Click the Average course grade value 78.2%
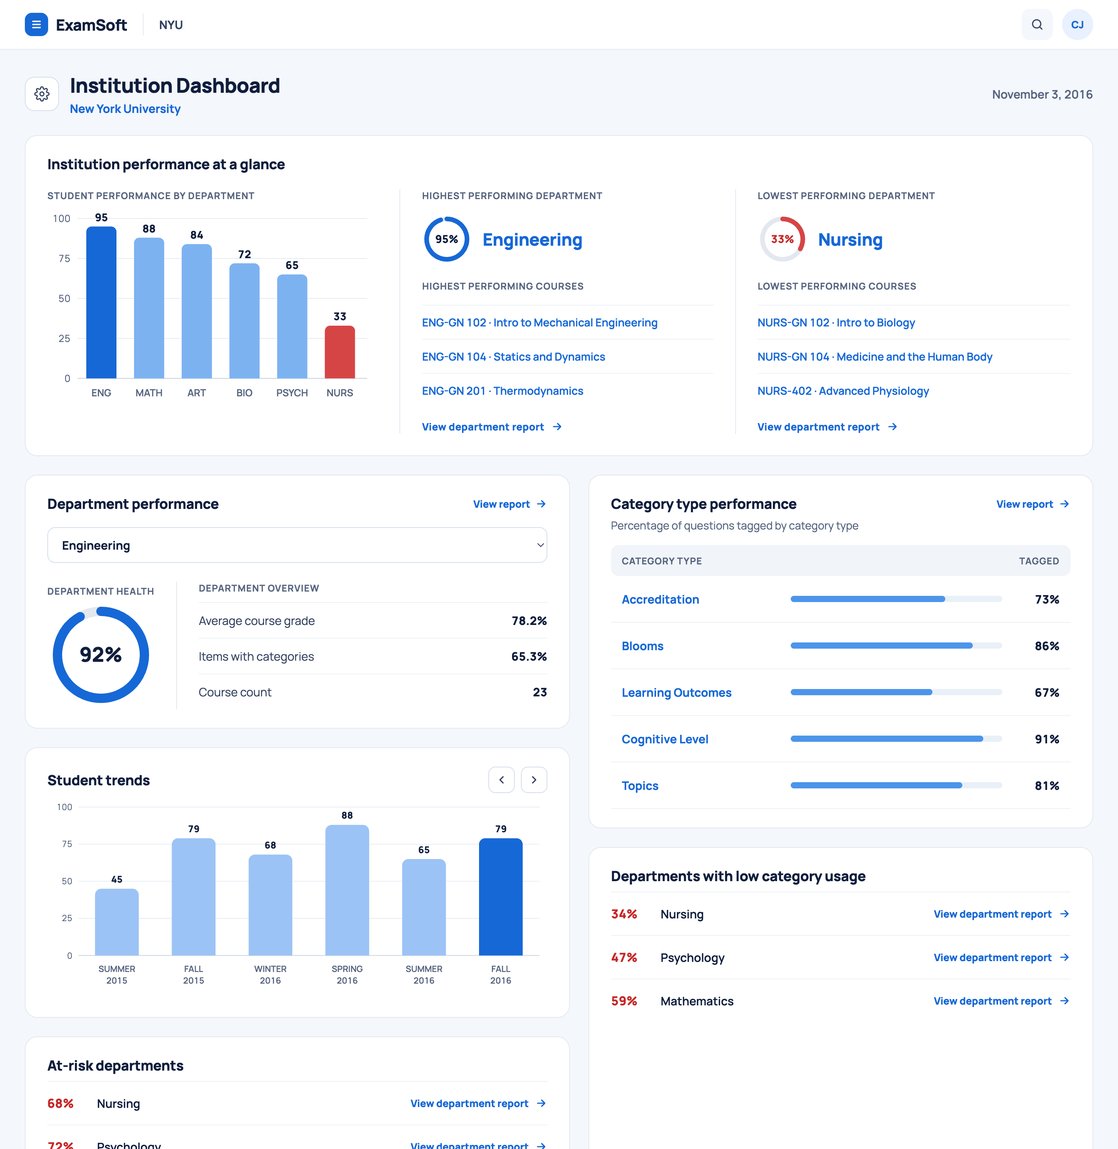 (x=529, y=621)
